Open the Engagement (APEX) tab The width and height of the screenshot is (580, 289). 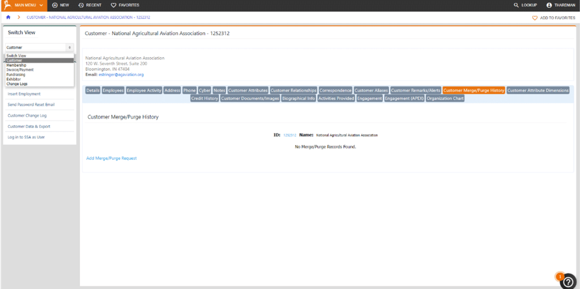point(404,99)
